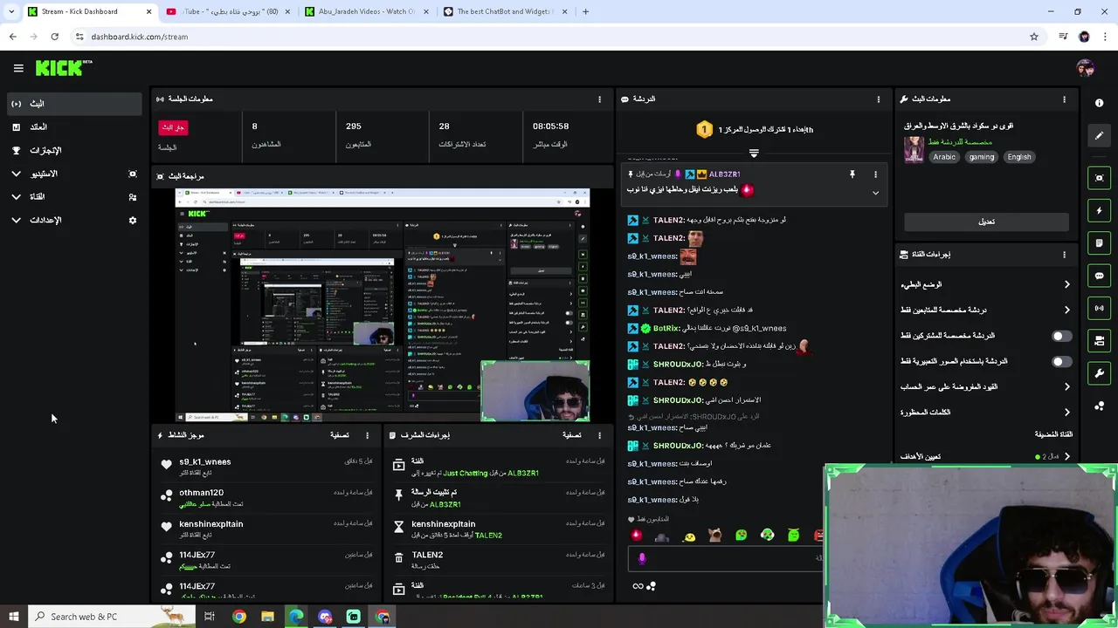Click the pencil edit icon in right rail
Screen dimensions: 1118x628
[1099, 135]
